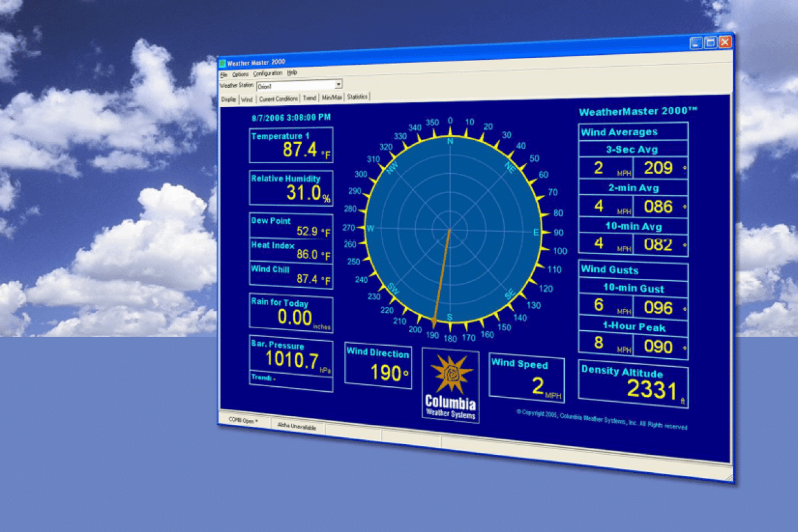Click the Columbia Weather Systems logo
This screenshot has height=532, width=798.
pos(450,385)
